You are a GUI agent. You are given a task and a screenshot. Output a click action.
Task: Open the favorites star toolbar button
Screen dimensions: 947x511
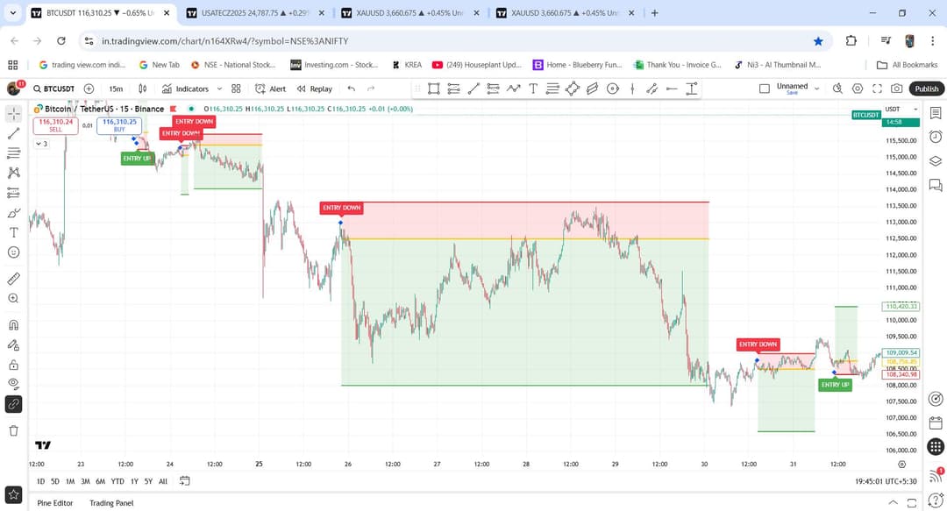click(13, 494)
